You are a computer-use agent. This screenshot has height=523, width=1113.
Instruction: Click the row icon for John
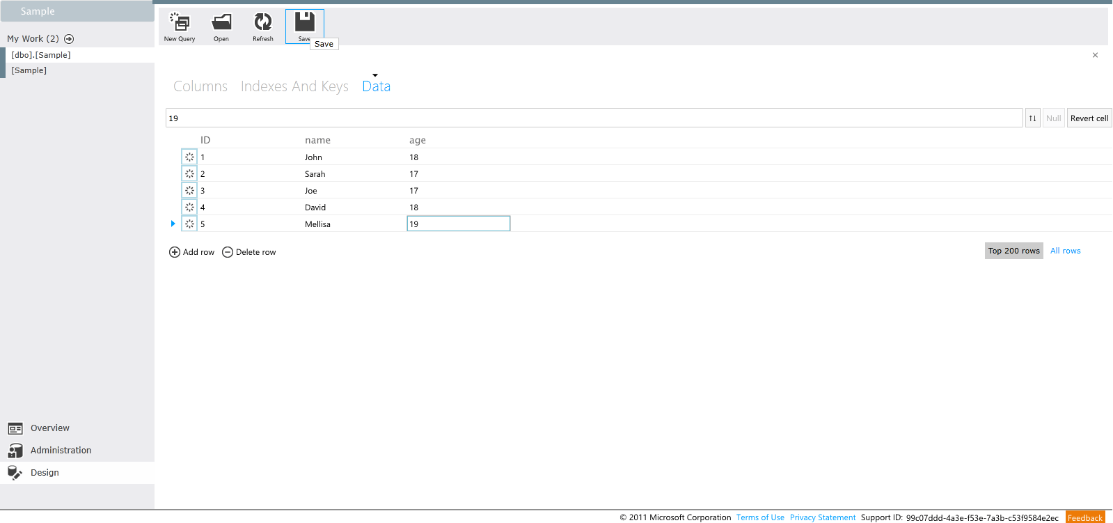(189, 157)
